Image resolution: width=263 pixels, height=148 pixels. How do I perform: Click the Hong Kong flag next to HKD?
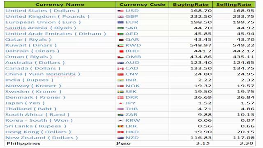click(120, 132)
